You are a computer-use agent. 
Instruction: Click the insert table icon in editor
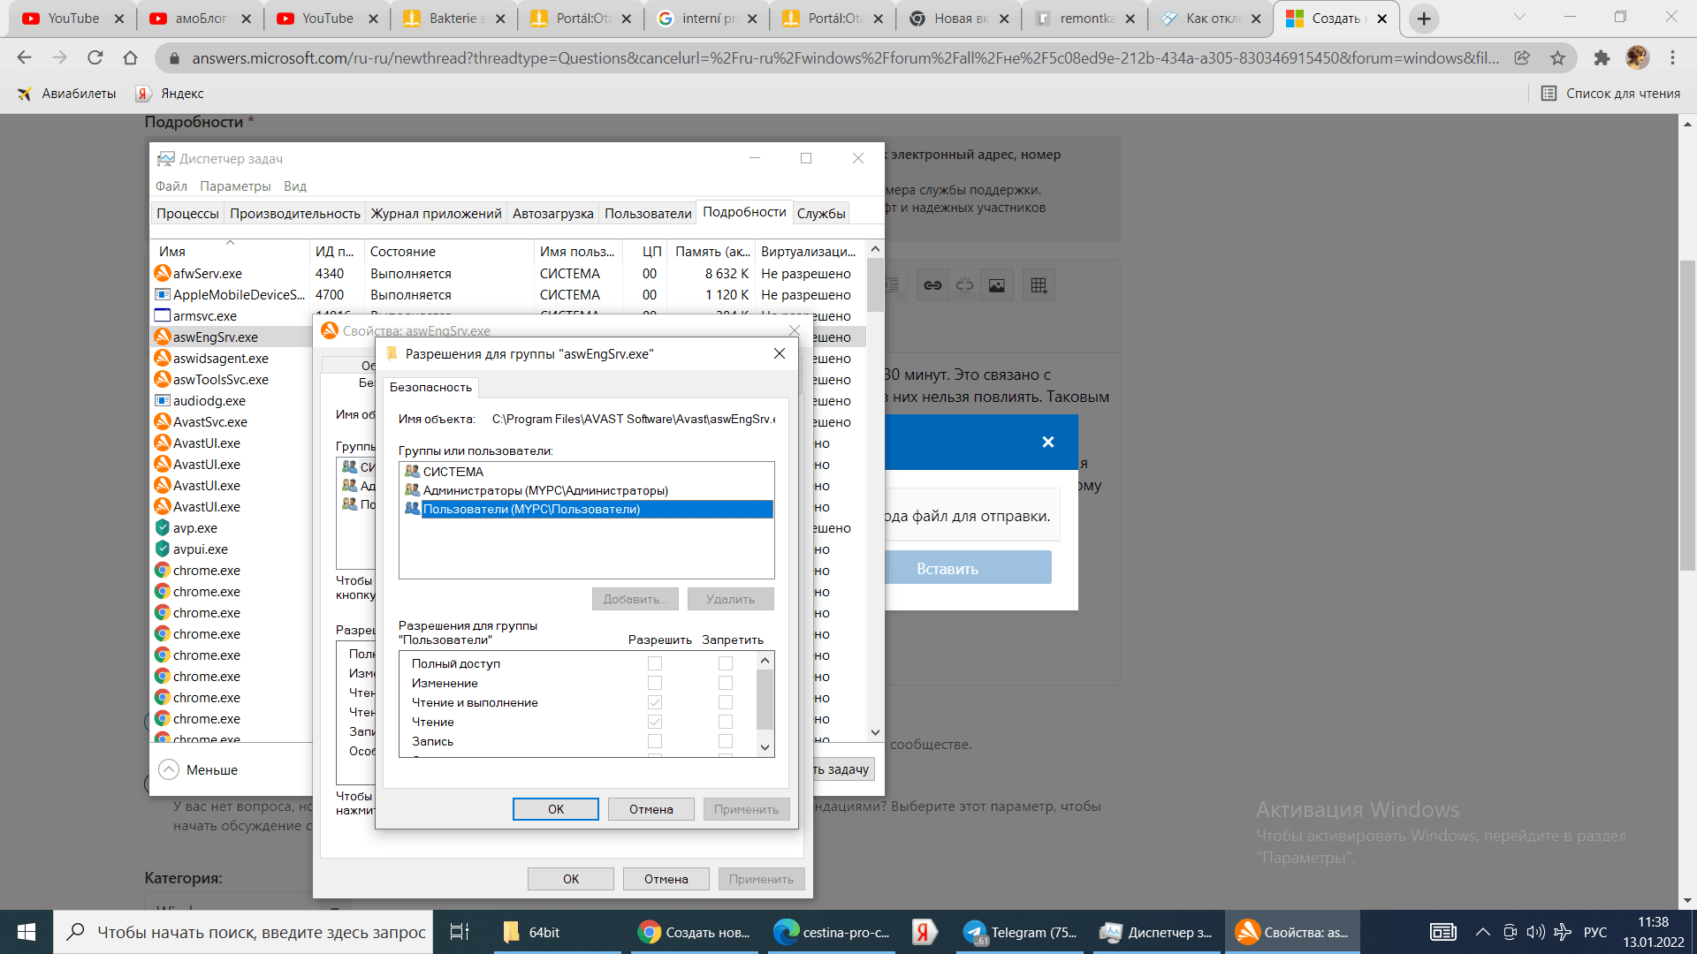(x=1039, y=285)
